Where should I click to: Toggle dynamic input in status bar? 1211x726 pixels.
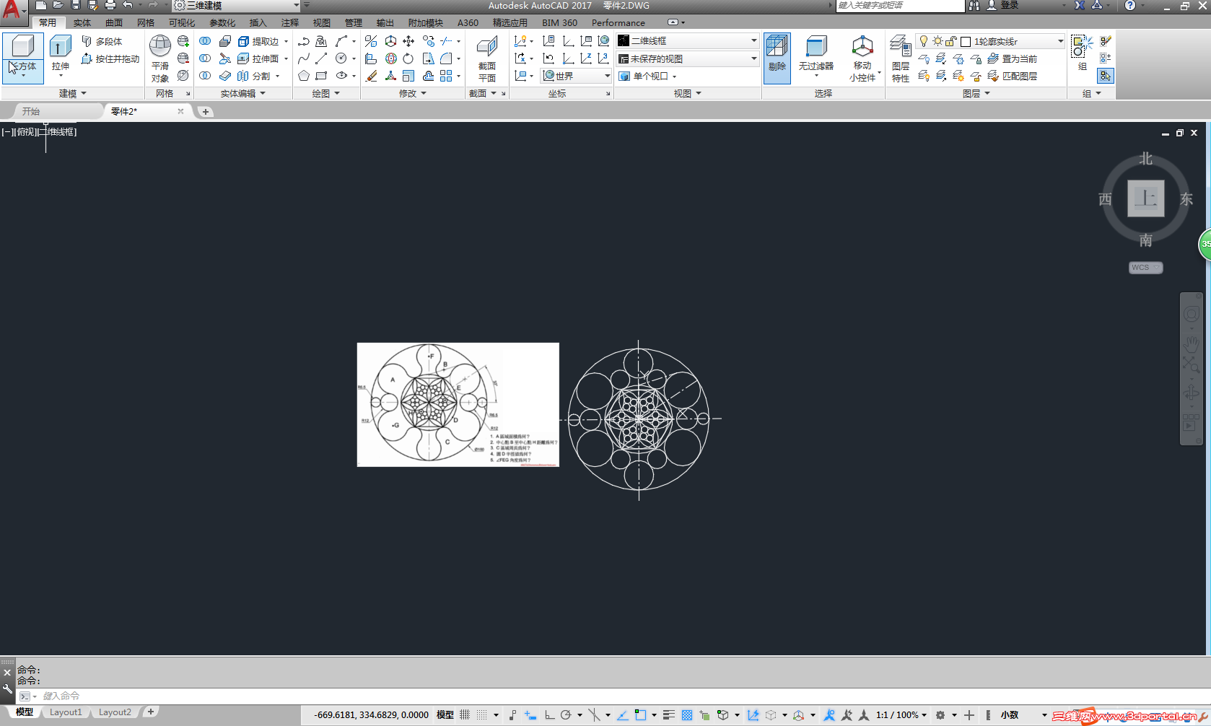click(x=530, y=715)
